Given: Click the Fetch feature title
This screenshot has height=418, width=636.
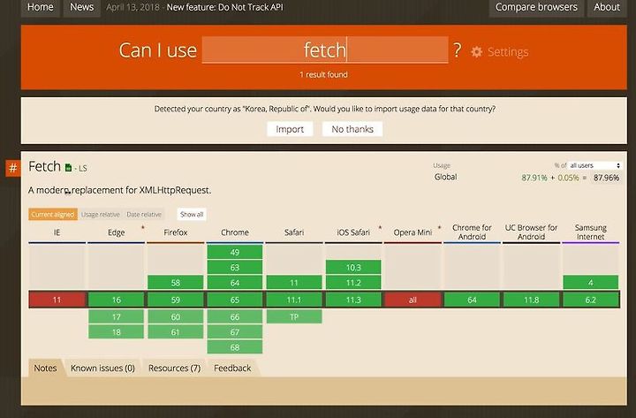Looking at the screenshot, I should [x=45, y=166].
